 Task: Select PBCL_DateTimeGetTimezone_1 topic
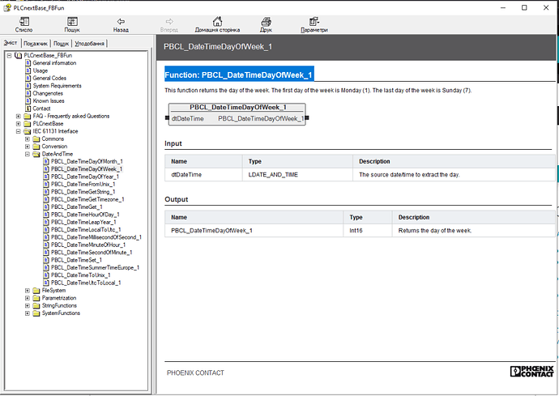[87, 199]
